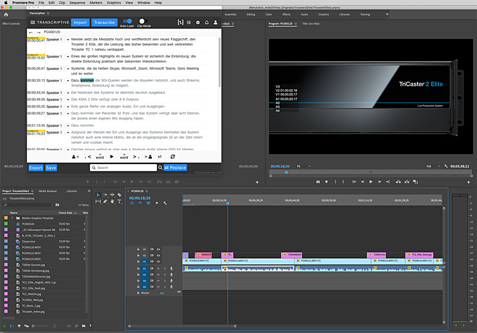Screen dimensions: 477x333
Task: Click the Transcribe button
Action: [x=104, y=22]
